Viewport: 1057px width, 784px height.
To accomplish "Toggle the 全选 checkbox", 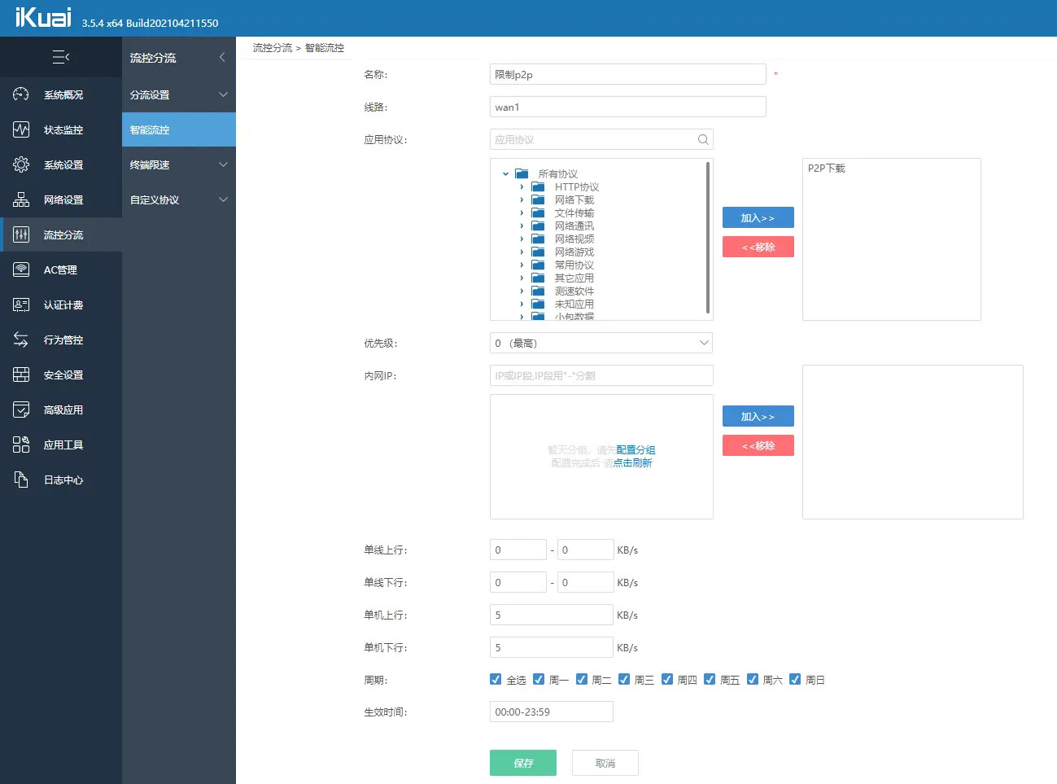I will coord(496,679).
